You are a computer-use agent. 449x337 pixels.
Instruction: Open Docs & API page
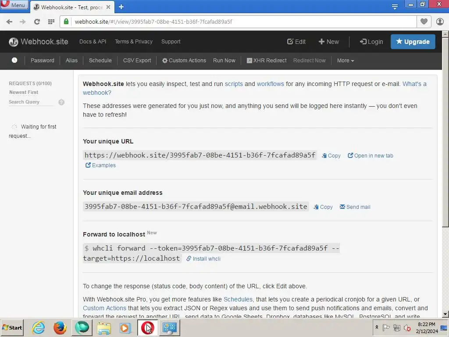pos(93,42)
